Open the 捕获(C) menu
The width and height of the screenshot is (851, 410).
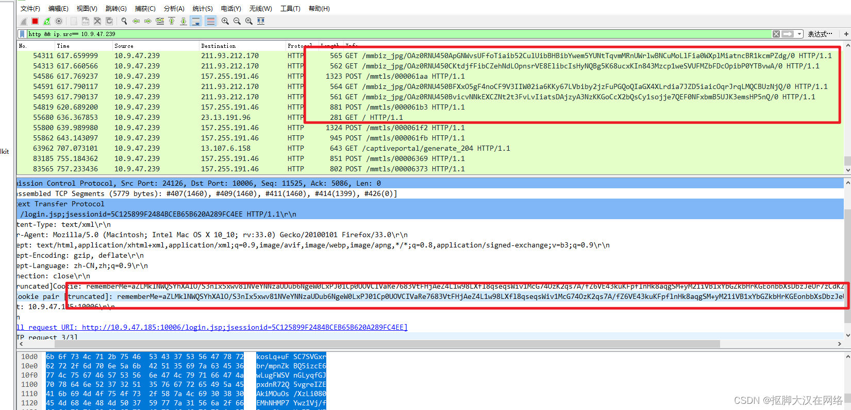coord(145,9)
